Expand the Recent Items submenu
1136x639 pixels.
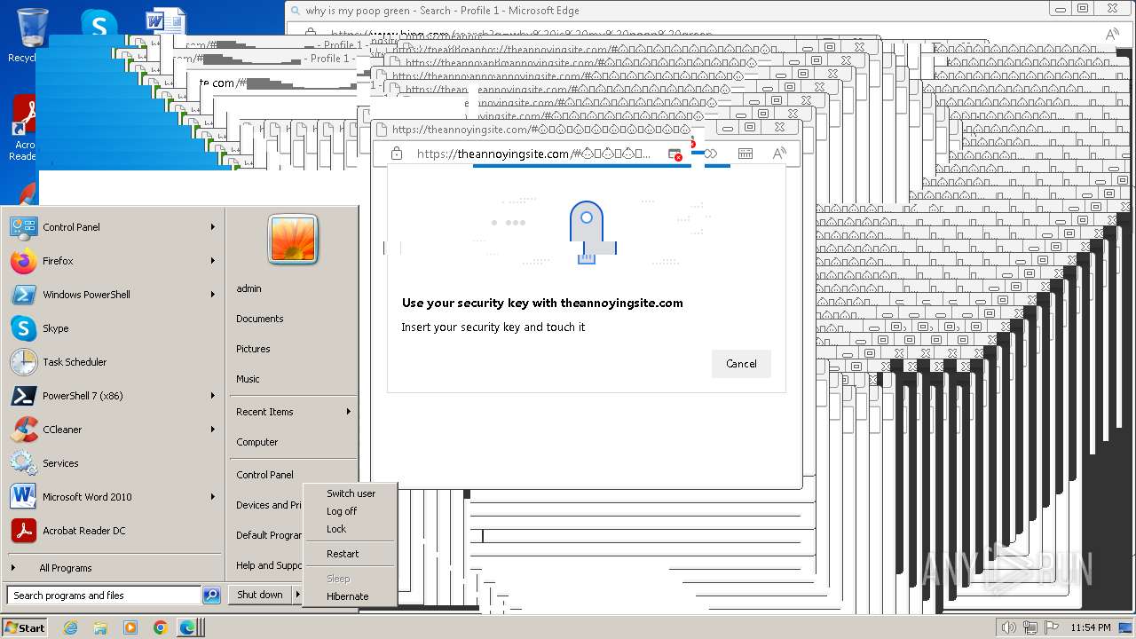point(293,412)
